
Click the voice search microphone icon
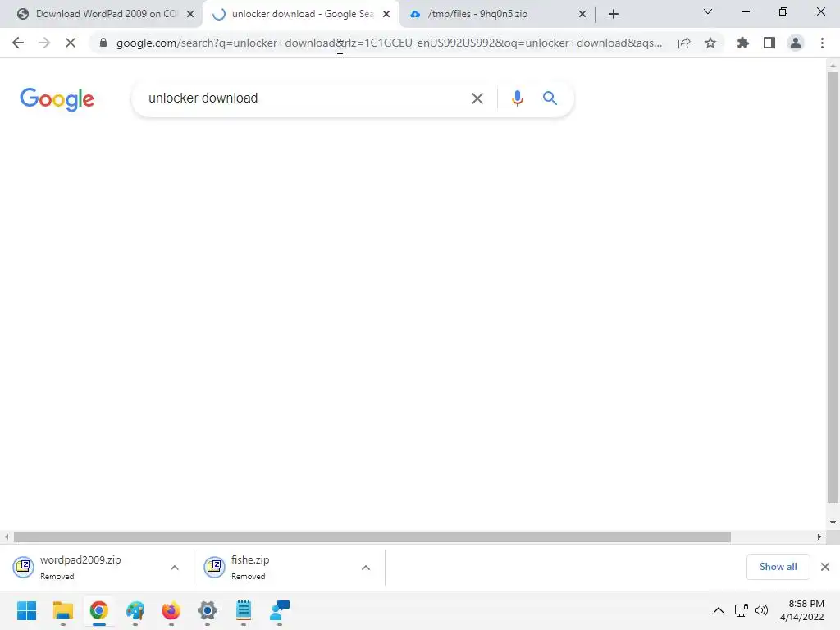517,98
